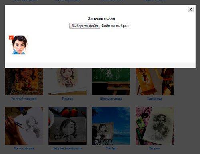This screenshot has height=154, width=200.
Task: Open the Уличный художник link
Action: point(24,99)
